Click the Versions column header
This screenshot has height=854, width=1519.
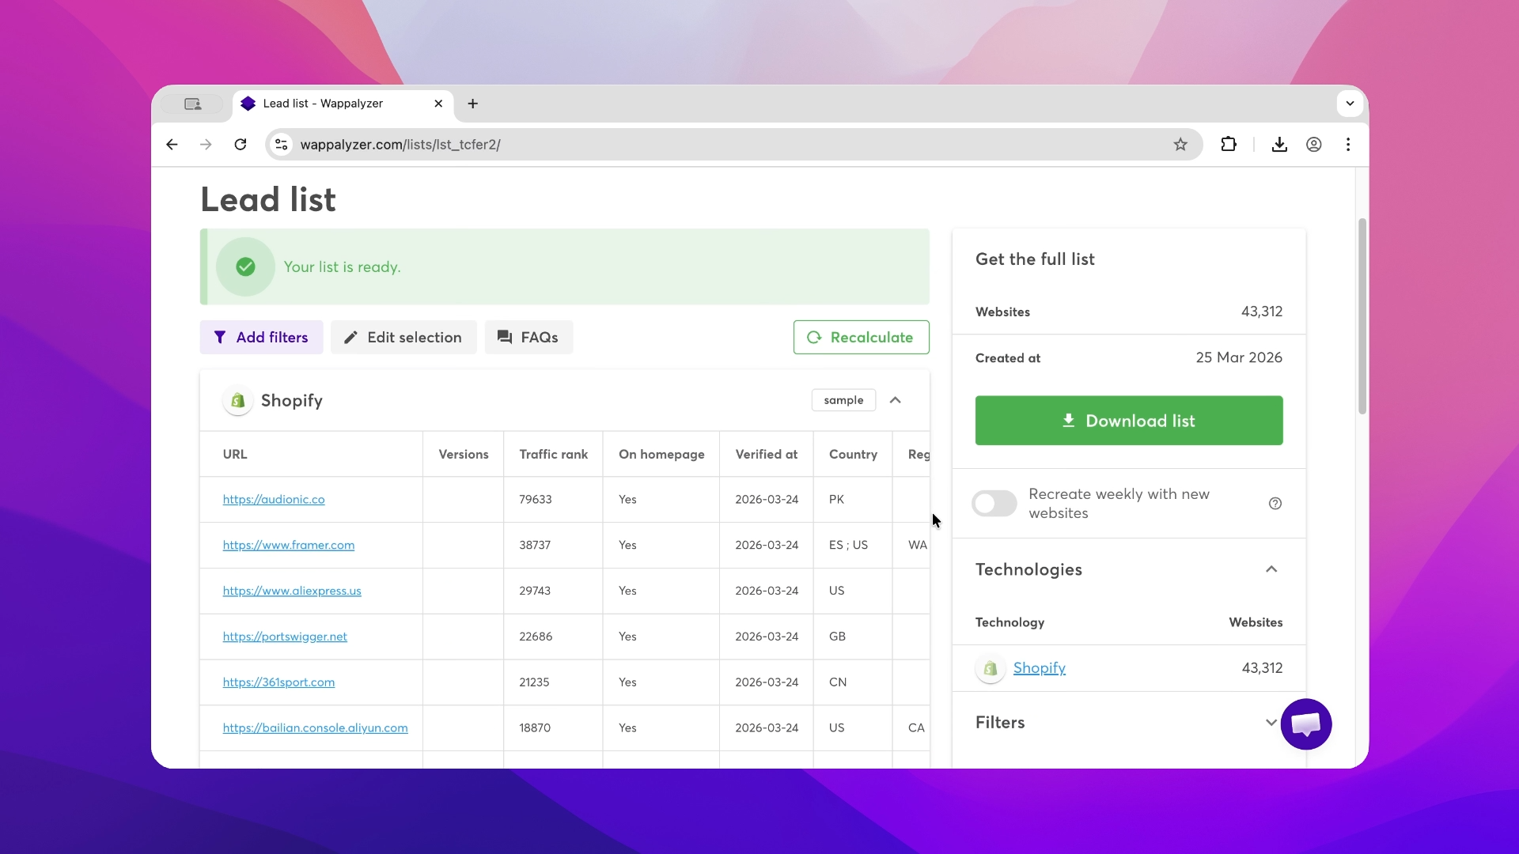tap(464, 455)
